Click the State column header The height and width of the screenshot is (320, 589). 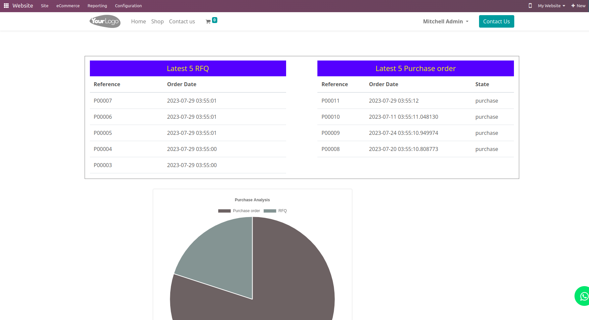[482, 84]
